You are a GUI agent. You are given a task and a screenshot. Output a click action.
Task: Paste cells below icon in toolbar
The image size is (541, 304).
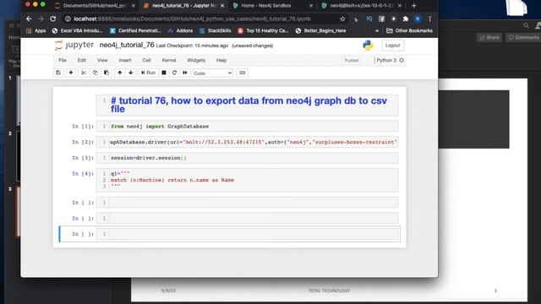107,73
